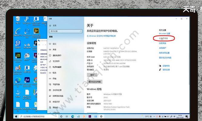
Task: Click 重命名这台电脑 link under related settings
Action: pos(165,57)
